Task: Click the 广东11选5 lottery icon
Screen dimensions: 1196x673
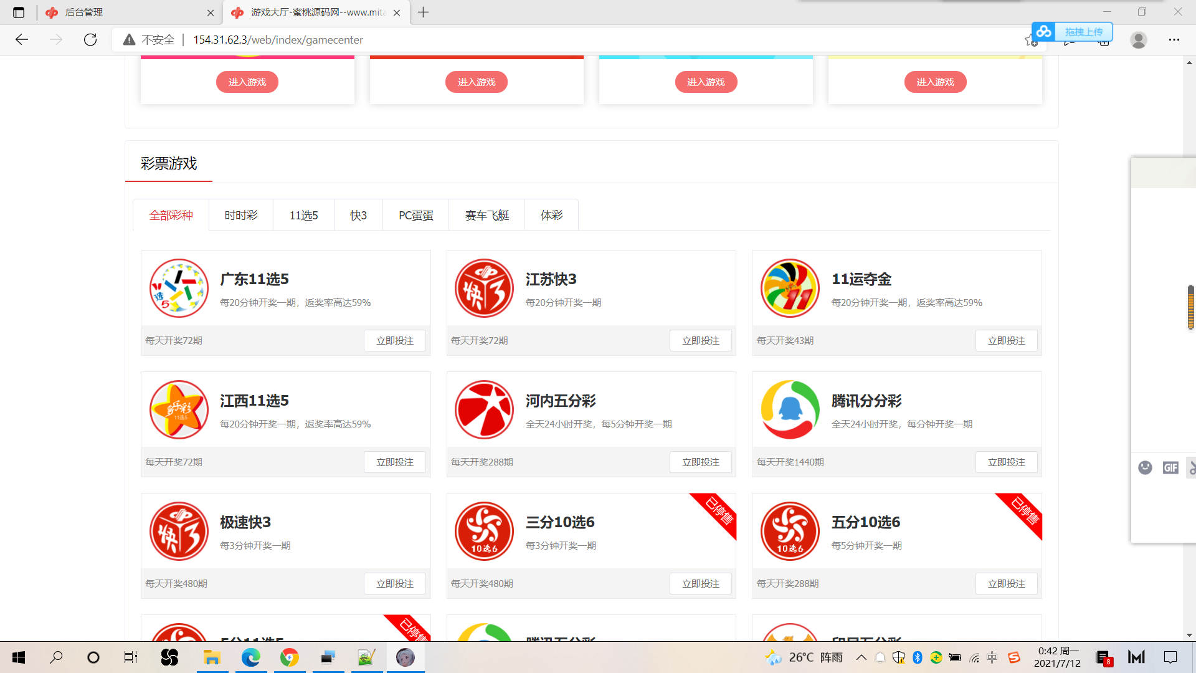Action: (x=179, y=289)
